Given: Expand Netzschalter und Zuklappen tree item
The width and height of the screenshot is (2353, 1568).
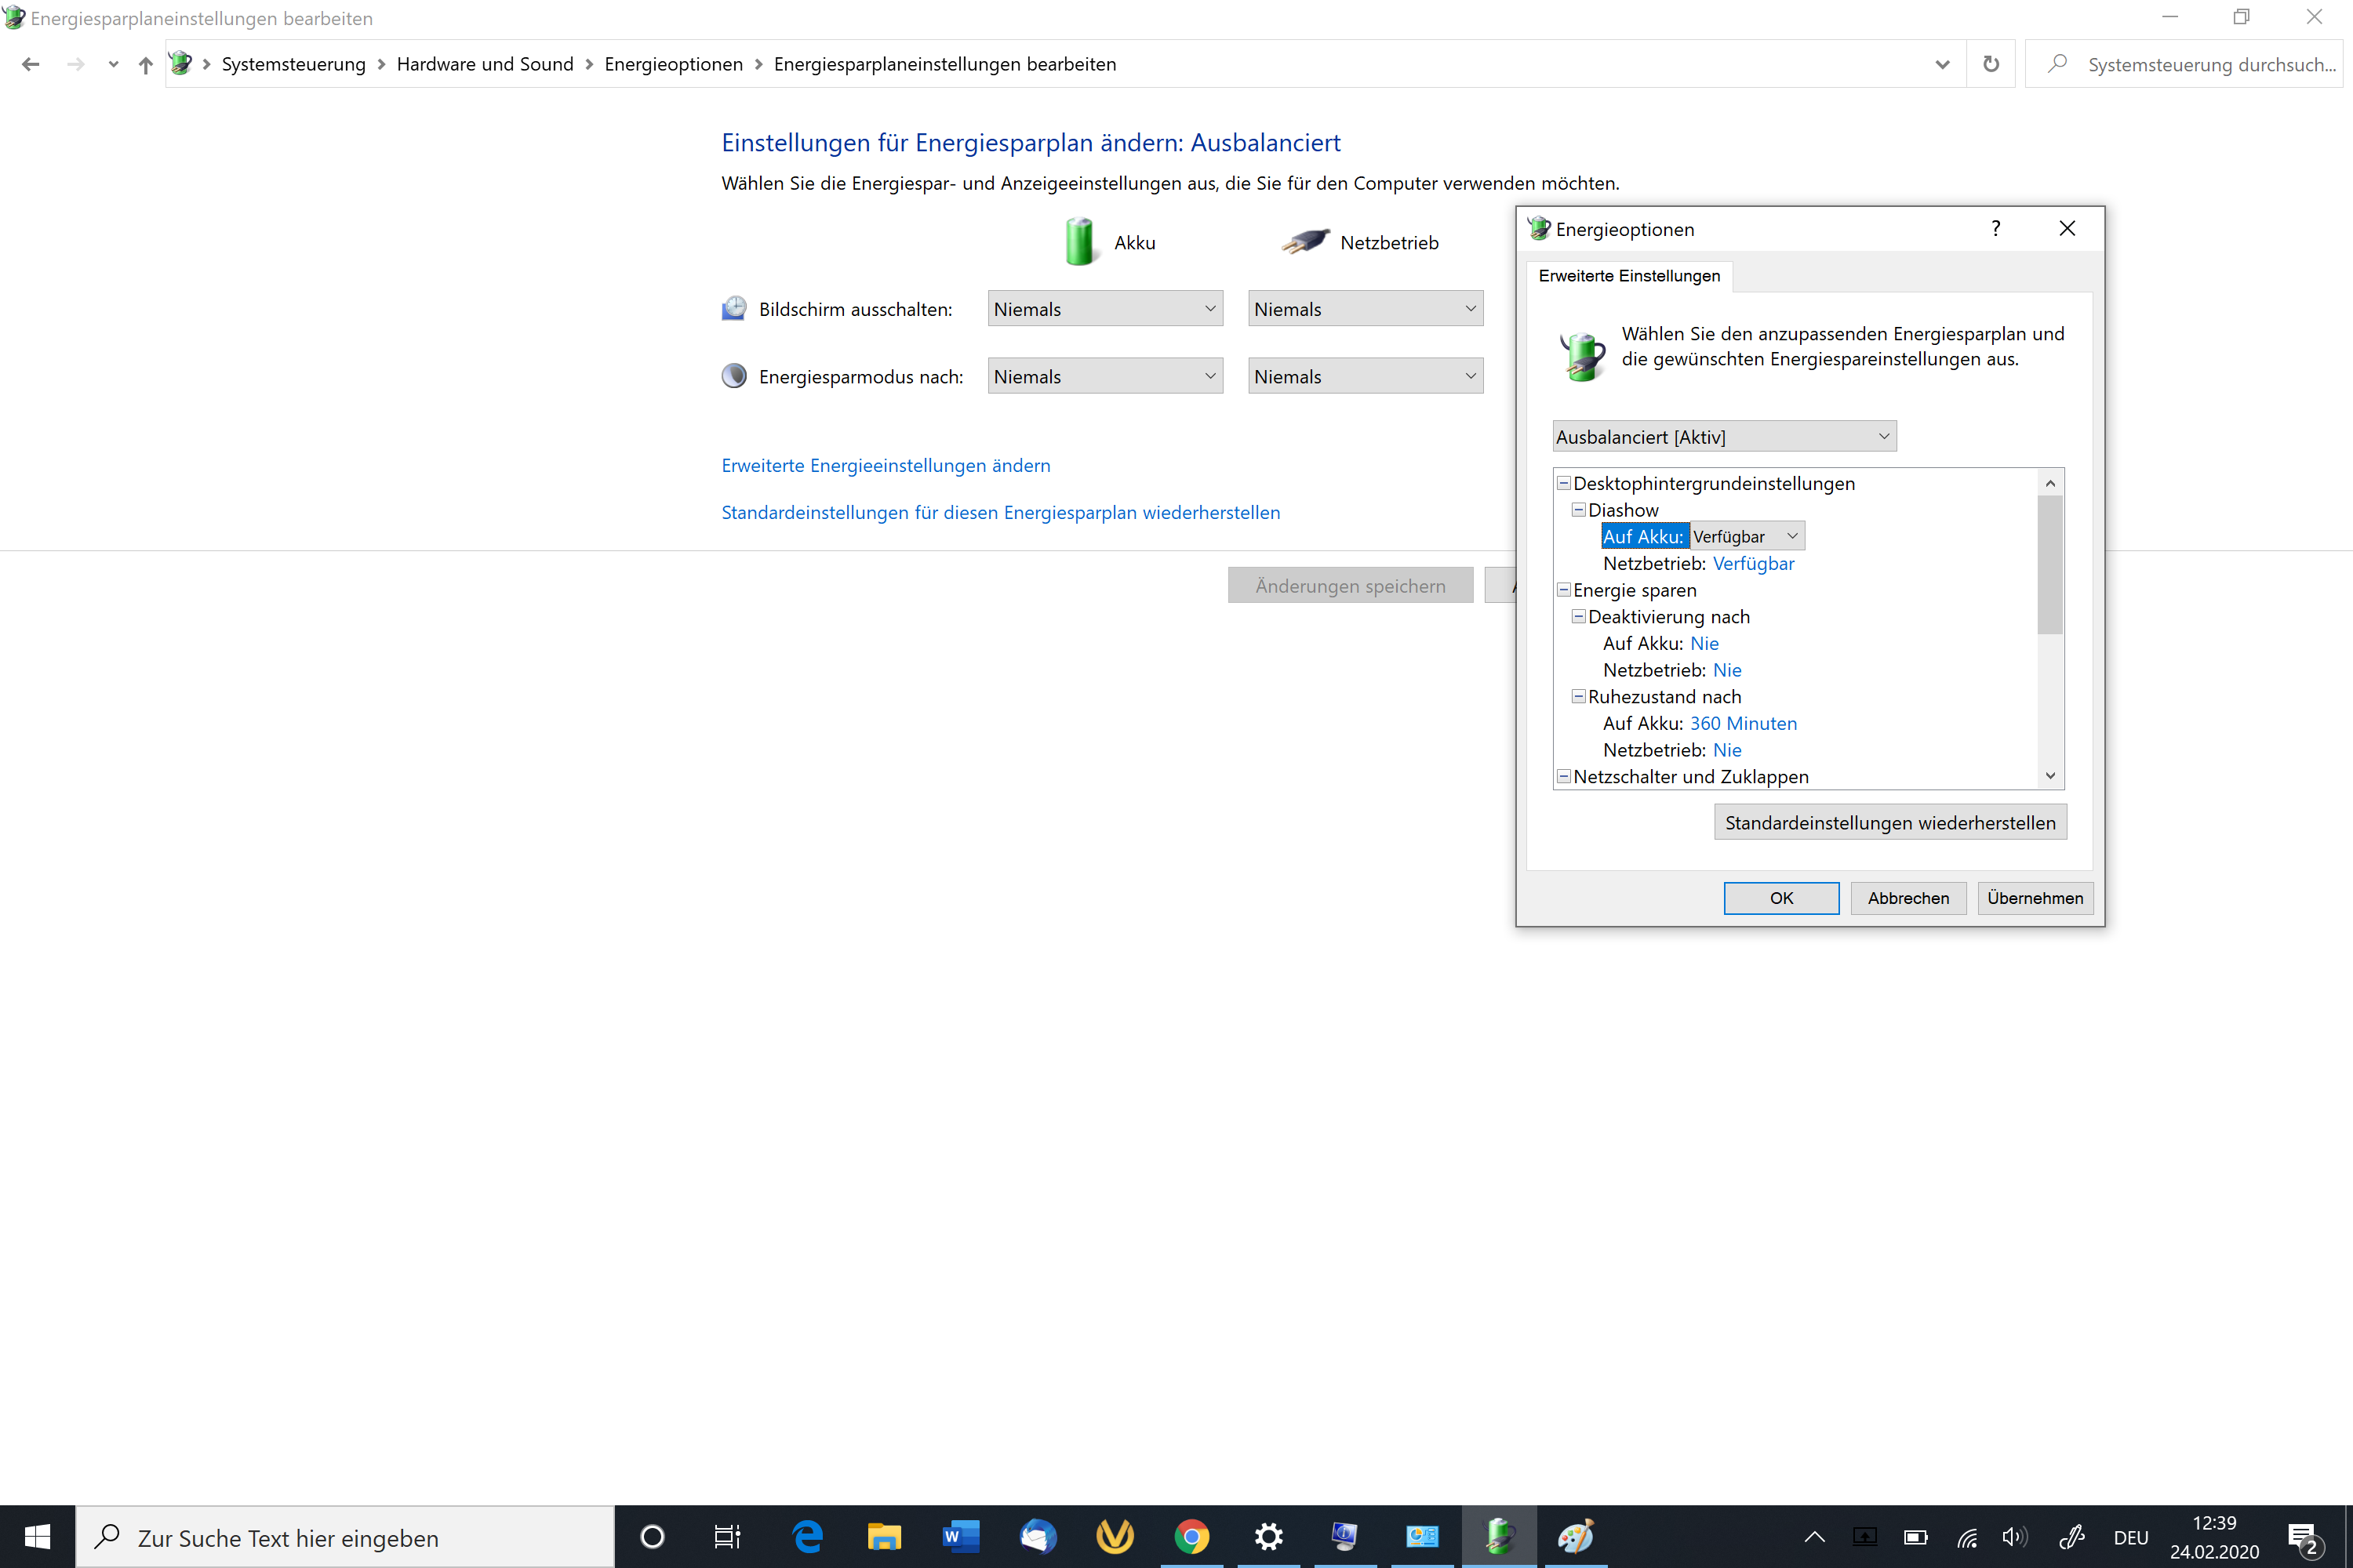Looking at the screenshot, I should 1563,775.
